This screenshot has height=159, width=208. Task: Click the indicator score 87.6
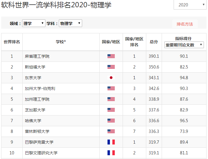(184, 99)
